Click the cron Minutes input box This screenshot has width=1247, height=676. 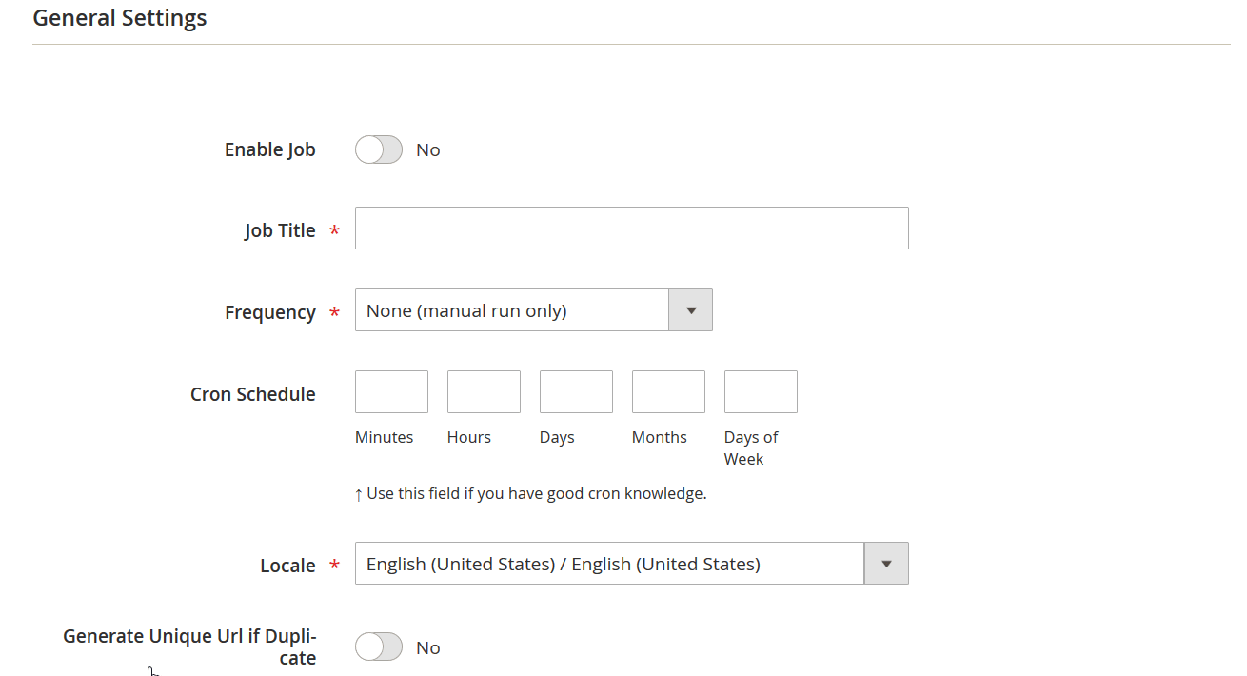click(391, 392)
